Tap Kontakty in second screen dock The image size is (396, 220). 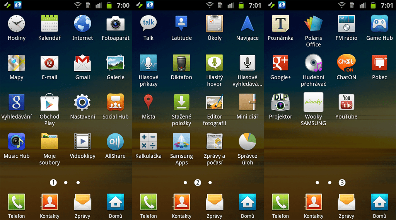(181, 202)
